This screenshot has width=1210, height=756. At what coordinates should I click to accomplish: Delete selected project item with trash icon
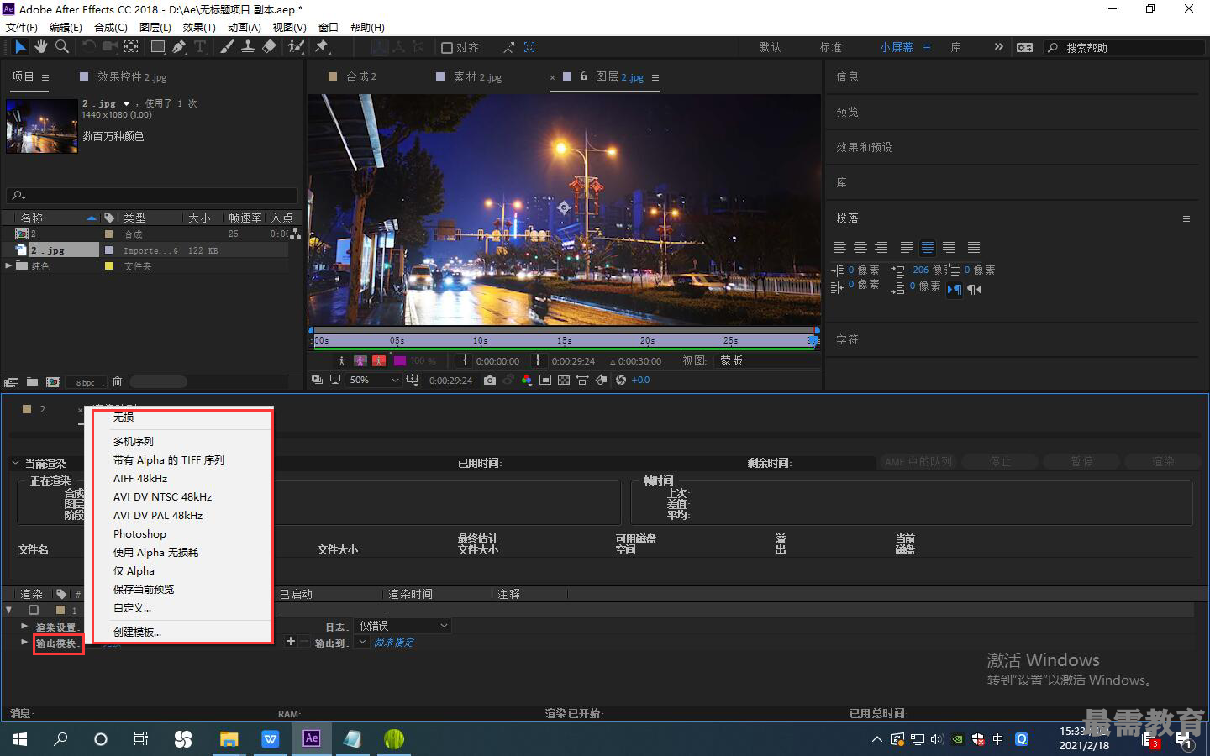coord(117,382)
